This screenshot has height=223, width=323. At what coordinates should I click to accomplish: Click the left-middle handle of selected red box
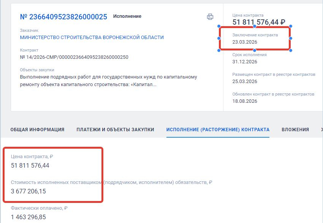pos(219,38)
